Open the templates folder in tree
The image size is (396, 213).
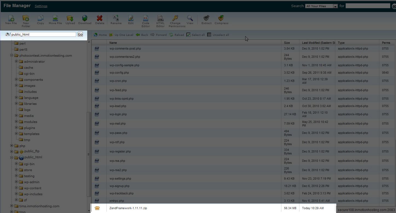pyautogui.click(x=32, y=134)
